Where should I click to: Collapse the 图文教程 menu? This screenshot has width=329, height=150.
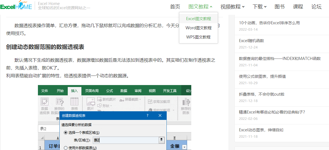point(200,7)
